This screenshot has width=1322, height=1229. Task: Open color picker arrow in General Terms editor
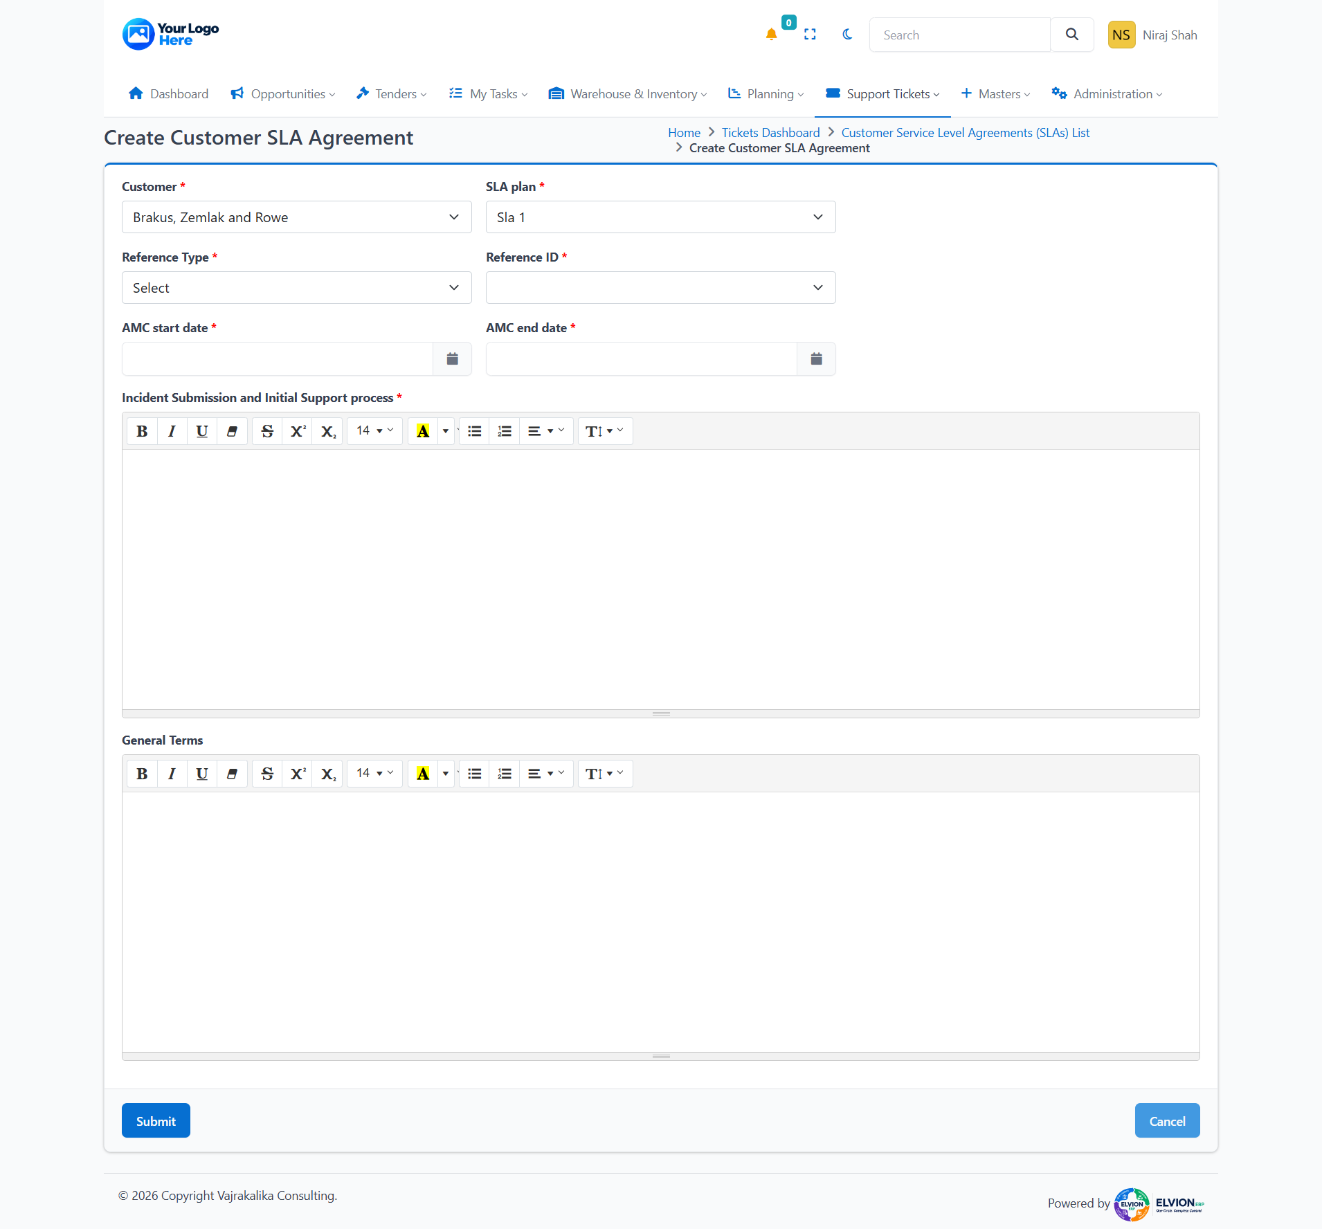(445, 774)
